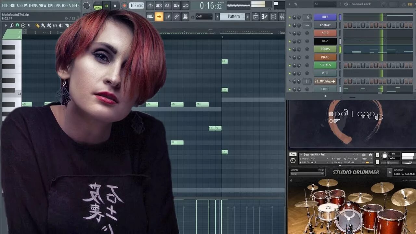Open the Studio Drummer Mixer preset Metal dropdown

pyautogui.click(x=307, y=174)
